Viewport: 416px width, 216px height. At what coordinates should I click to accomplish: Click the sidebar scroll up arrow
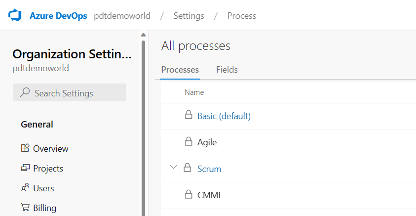click(143, 35)
